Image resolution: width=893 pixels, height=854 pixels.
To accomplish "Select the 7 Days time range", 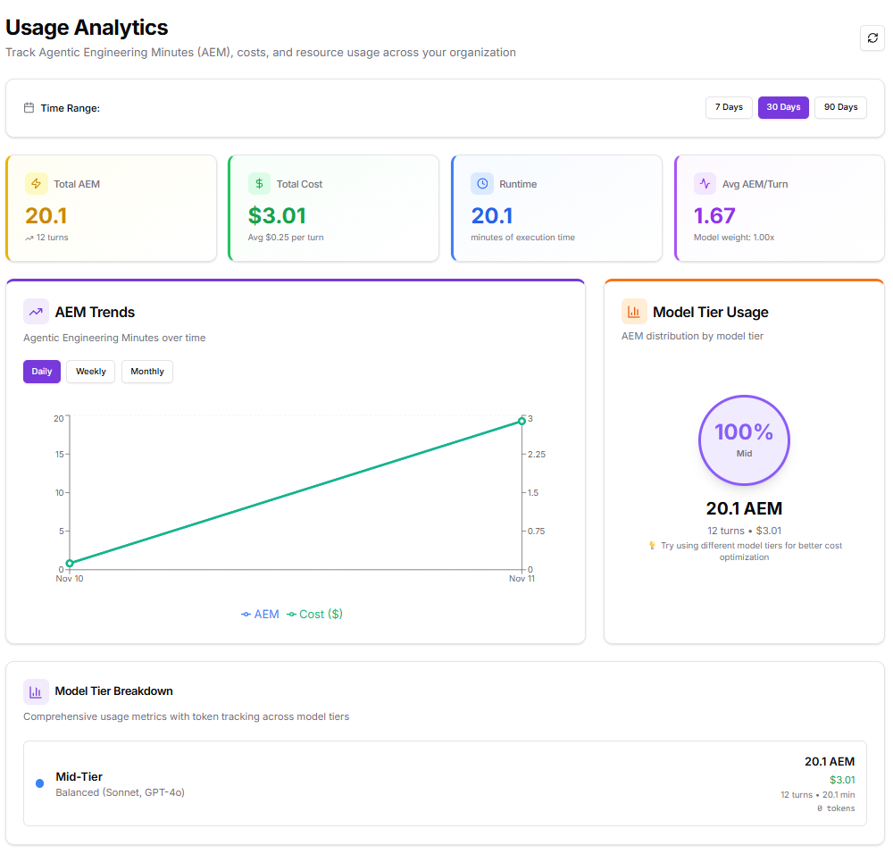I will click(729, 106).
